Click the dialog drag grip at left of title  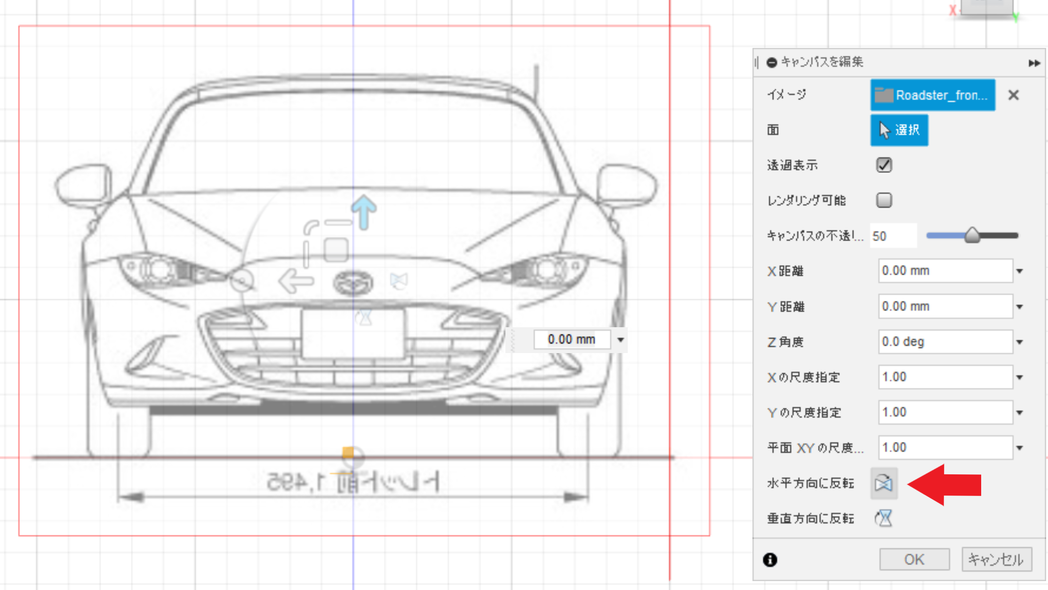point(757,63)
